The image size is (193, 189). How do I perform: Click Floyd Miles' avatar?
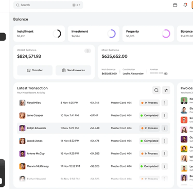pyautogui.click(x=22, y=103)
